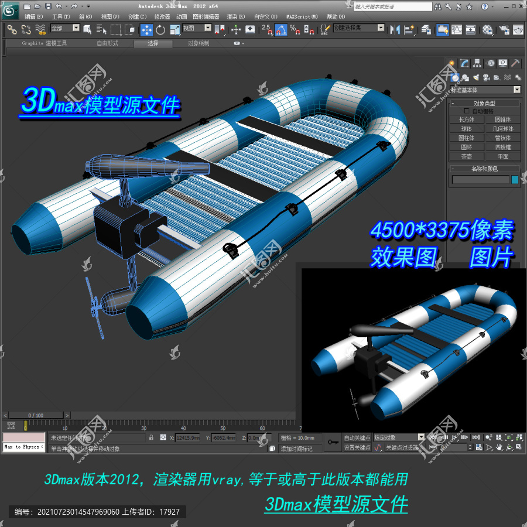
Task: Toggle the Spinner Snap icon
Action: click(309, 30)
